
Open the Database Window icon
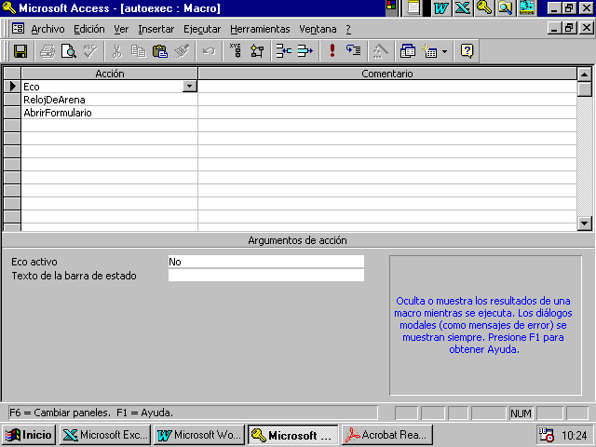point(408,51)
